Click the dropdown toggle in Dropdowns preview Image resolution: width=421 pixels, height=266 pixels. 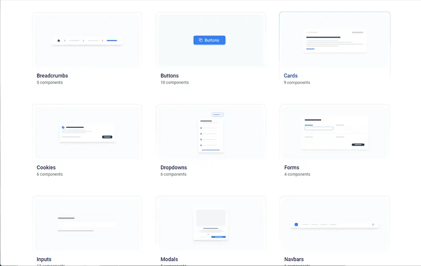[218, 115]
